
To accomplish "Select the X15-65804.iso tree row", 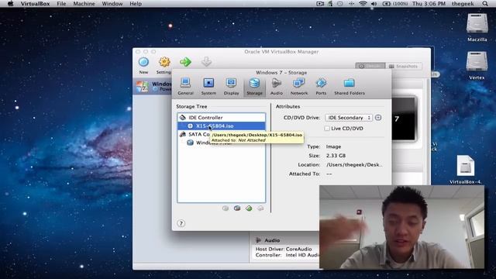I will (222, 126).
